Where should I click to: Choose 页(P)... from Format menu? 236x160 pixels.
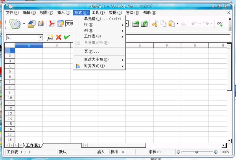click(x=99, y=51)
